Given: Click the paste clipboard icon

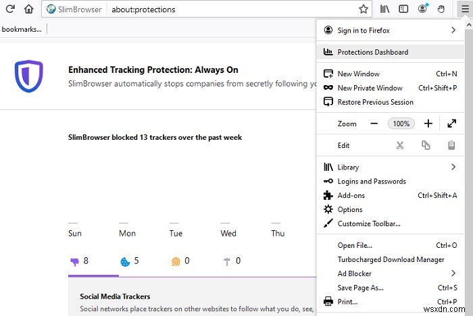Looking at the screenshot, I should click(x=451, y=145).
